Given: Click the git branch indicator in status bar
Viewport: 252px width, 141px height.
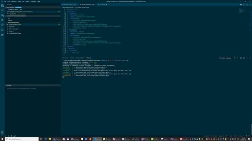Looking at the screenshot, I should point(4,136).
